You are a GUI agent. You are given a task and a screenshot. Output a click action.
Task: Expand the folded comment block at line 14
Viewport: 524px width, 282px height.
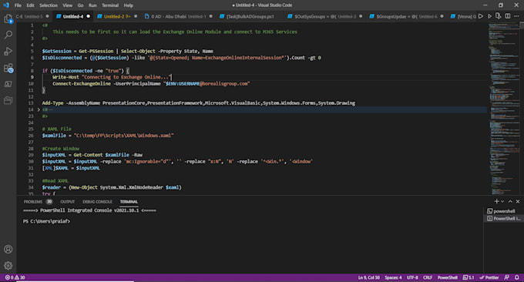[39, 109]
